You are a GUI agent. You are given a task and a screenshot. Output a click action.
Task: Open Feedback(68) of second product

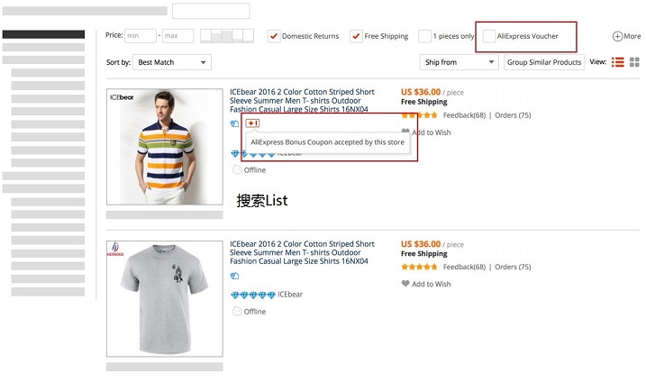[464, 267]
